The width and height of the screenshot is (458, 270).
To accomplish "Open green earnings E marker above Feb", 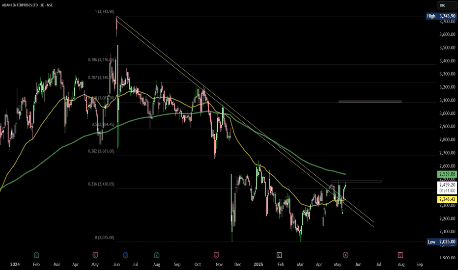I will click(x=36, y=255).
